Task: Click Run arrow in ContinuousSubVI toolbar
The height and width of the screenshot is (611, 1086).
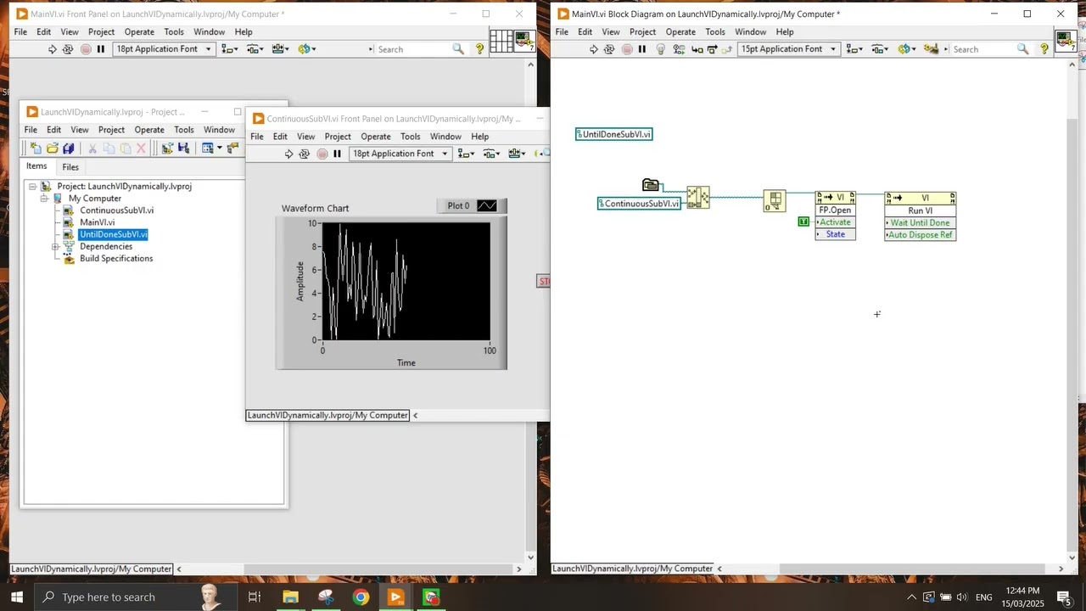Action: point(289,154)
